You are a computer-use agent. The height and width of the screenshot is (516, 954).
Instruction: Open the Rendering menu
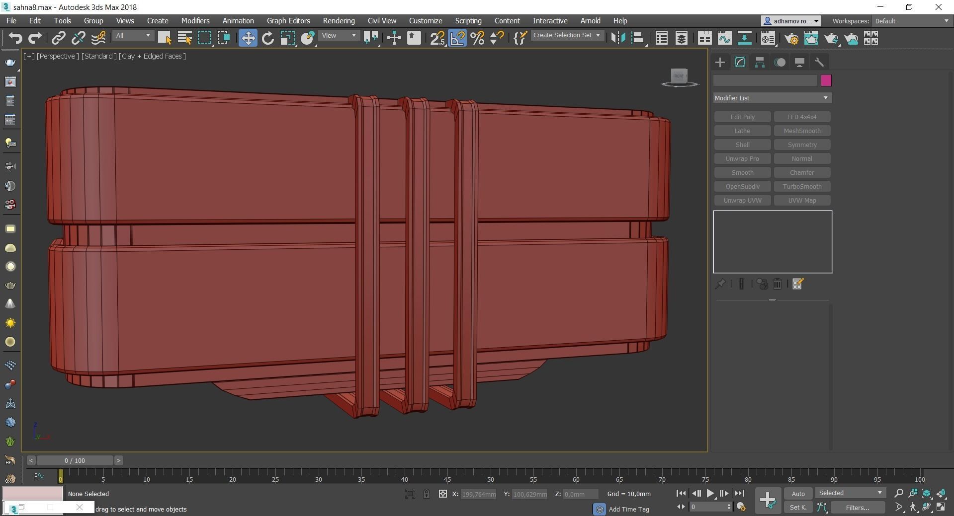point(339,21)
